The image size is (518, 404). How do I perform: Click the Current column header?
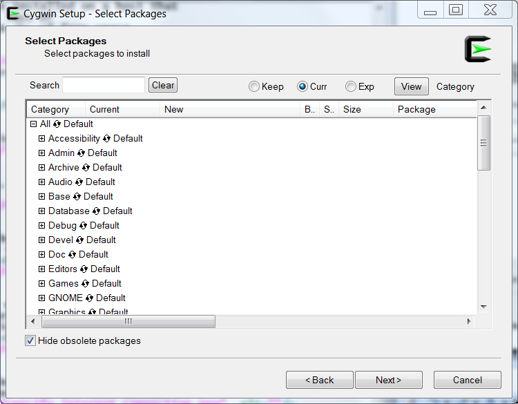tap(122, 109)
